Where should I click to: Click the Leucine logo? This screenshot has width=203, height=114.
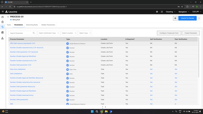pos(11,12)
